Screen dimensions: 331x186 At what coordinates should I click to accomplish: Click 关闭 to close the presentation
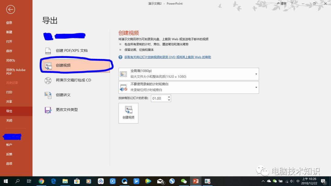[9, 120]
